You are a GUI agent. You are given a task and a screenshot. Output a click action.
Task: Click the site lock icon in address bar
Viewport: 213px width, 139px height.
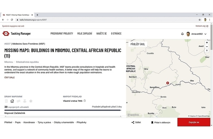(17, 20)
